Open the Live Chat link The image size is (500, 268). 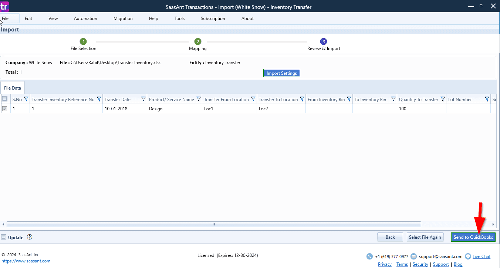click(482, 257)
